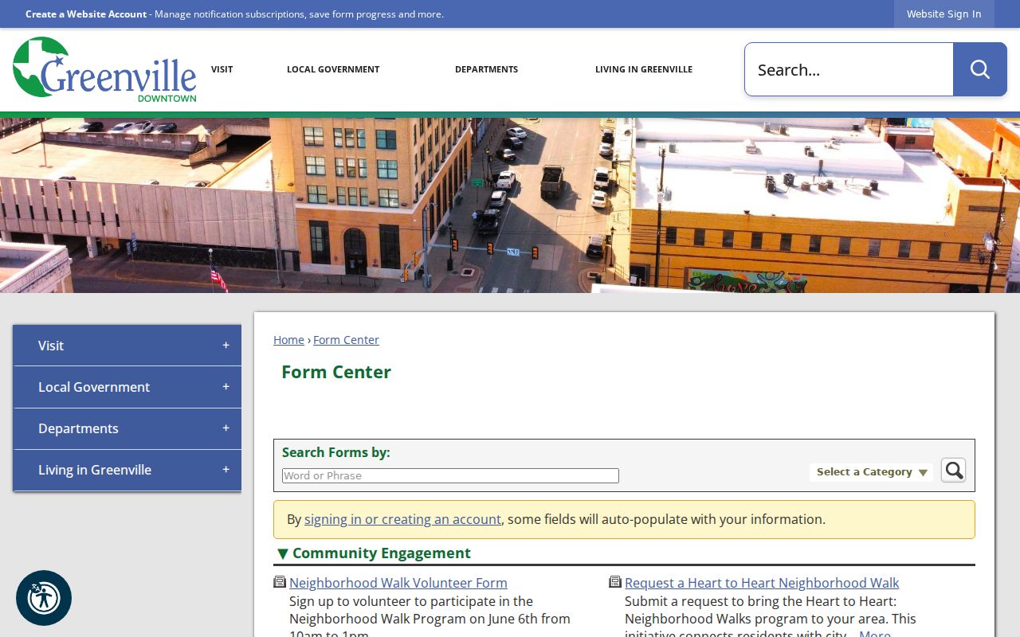1020x637 pixels.
Task: Open the Living in Greenville top menu
Action: (x=644, y=69)
